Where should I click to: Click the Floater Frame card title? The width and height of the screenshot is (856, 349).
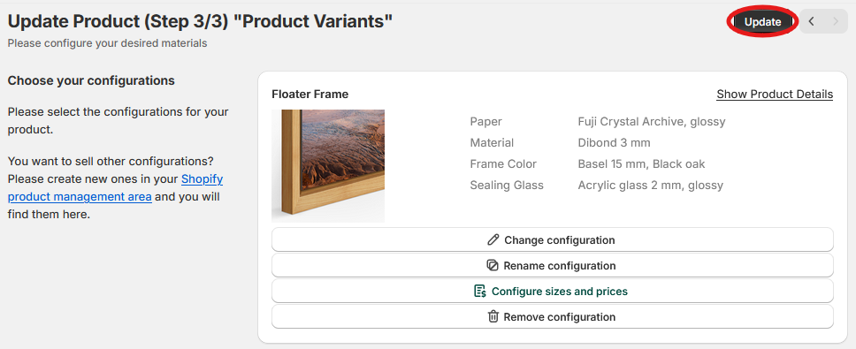click(310, 95)
